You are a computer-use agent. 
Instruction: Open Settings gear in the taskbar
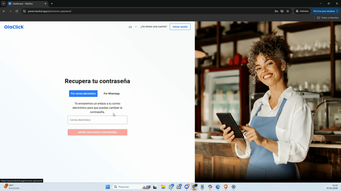pyautogui.click(x=233, y=186)
